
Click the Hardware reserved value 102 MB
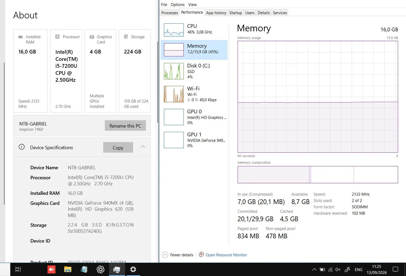point(358,213)
